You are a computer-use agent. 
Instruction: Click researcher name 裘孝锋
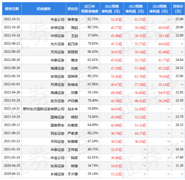click(x=73, y=19)
